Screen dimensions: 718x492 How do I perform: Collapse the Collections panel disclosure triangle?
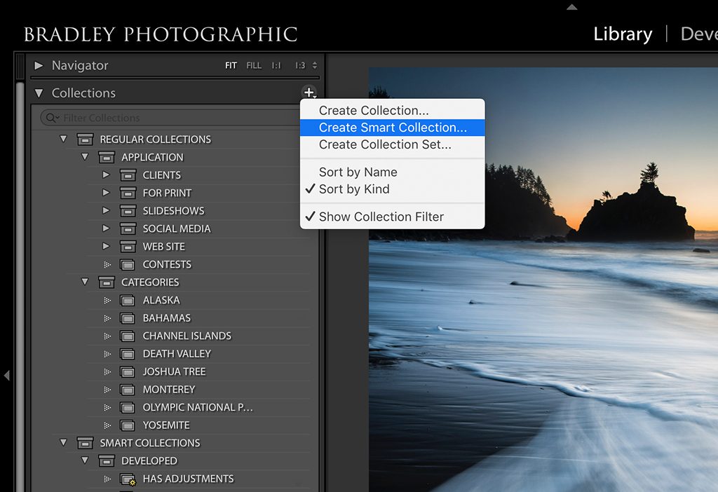pyautogui.click(x=39, y=93)
